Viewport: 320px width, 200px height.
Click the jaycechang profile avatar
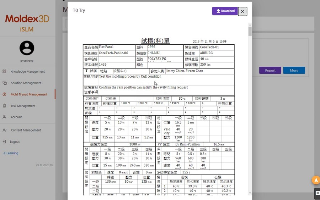(27, 48)
